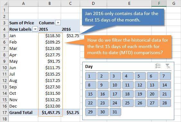Click the Jul value $135.25

click(50, 74)
